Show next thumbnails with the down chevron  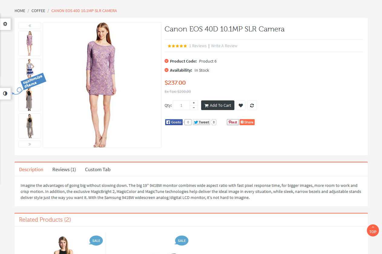[30, 144]
